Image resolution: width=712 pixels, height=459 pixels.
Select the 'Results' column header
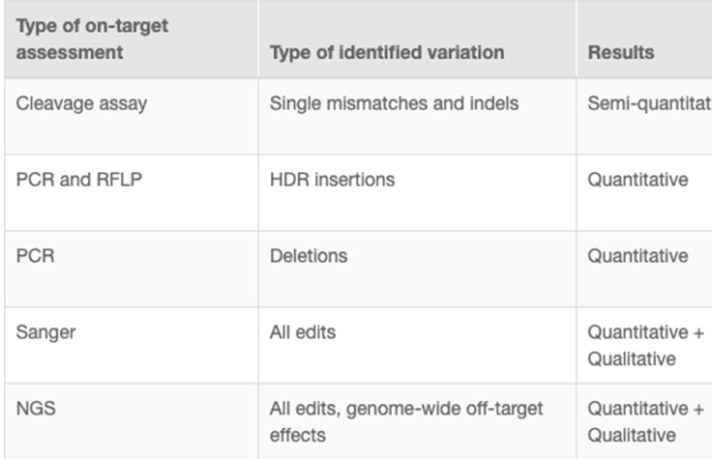621,52
